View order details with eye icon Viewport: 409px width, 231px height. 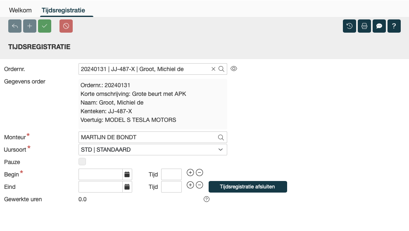click(x=234, y=69)
